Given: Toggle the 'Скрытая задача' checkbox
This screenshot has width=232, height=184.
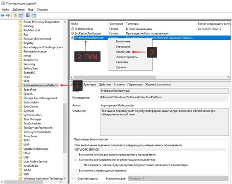Looking at the screenshot, I should pos(73,179).
